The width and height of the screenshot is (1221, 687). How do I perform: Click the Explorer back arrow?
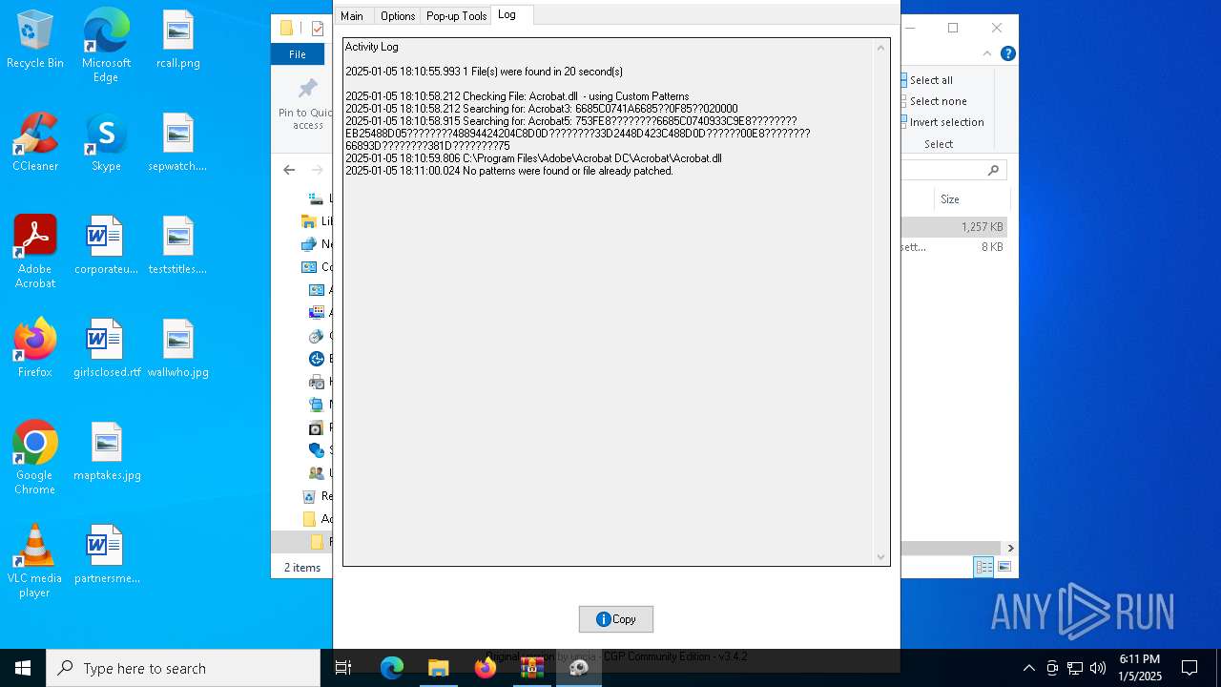[x=289, y=170]
